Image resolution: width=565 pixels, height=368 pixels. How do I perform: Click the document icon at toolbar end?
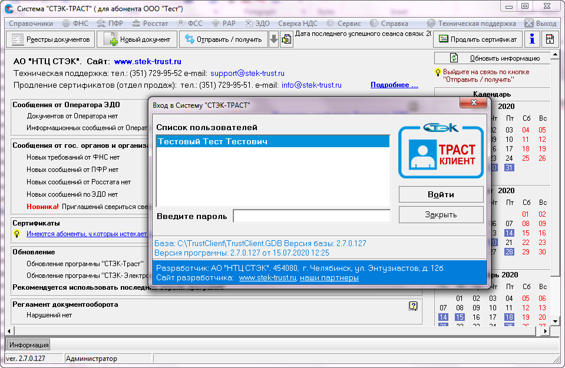(x=550, y=39)
